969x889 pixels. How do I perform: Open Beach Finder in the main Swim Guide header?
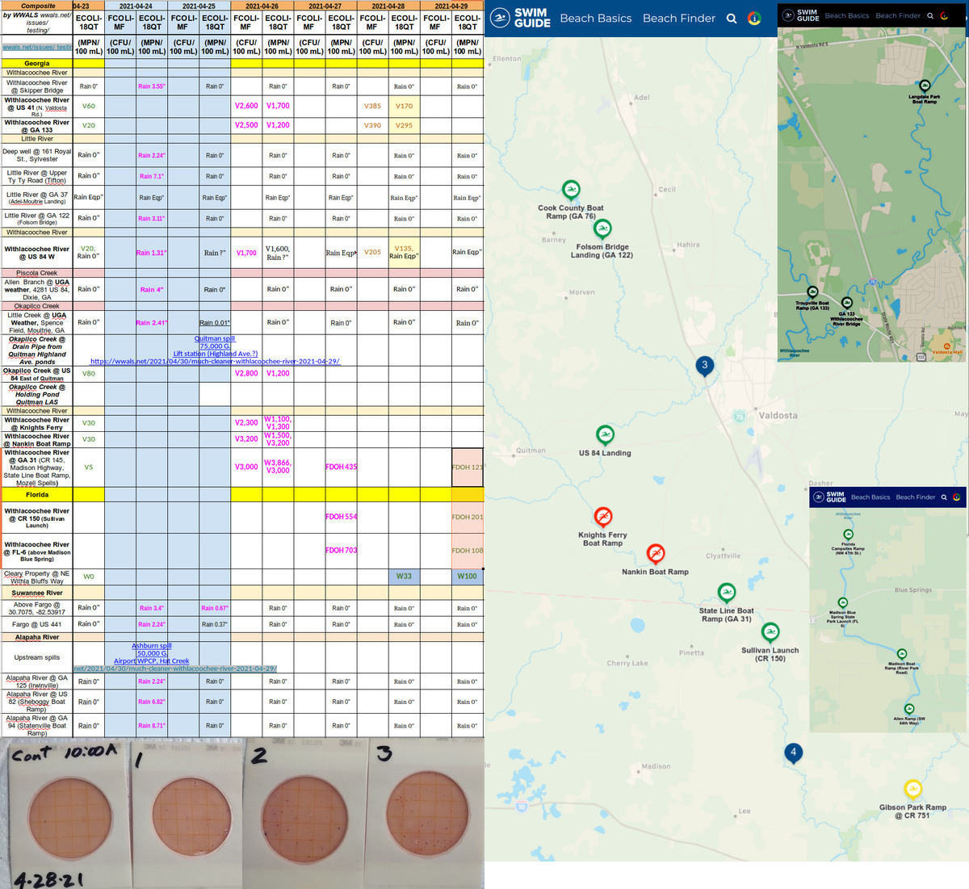click(679, 19)
